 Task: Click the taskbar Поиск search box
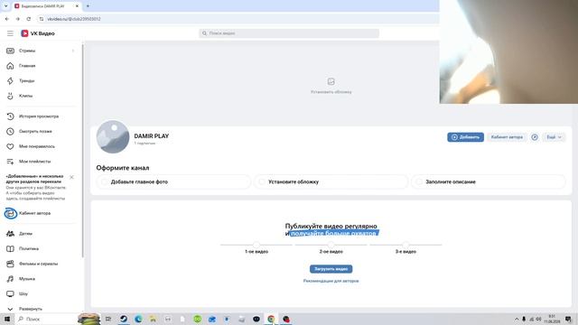47,319
